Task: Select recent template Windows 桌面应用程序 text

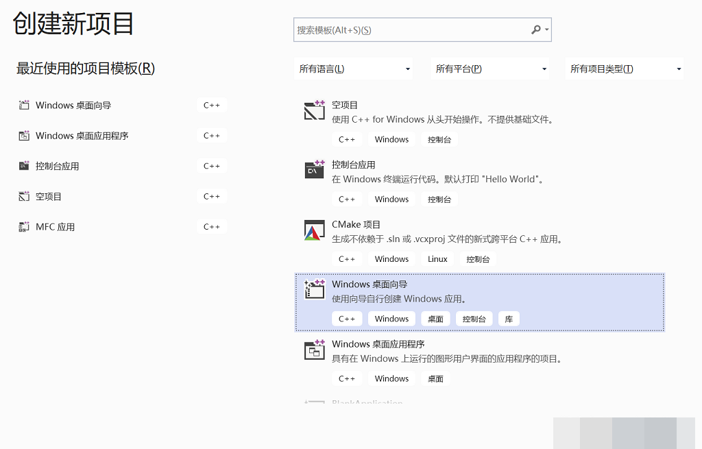Action: pyautogui.click(x=82, y=136)
